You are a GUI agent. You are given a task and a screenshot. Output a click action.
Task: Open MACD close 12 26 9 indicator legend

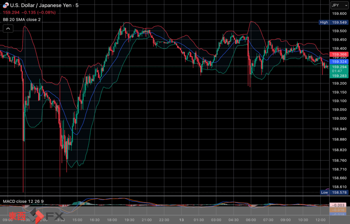23,201
